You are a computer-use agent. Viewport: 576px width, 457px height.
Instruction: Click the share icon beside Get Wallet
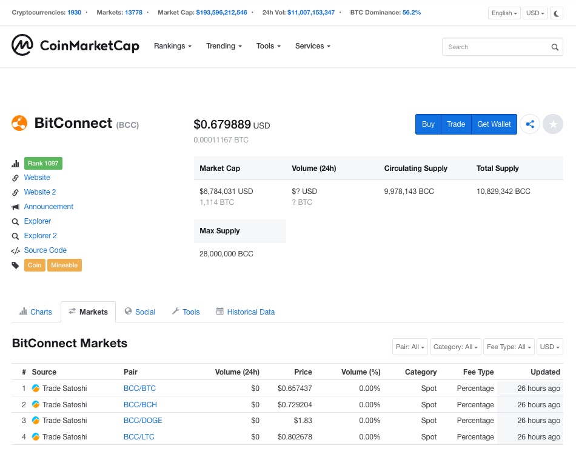click(x=530, y=124)
